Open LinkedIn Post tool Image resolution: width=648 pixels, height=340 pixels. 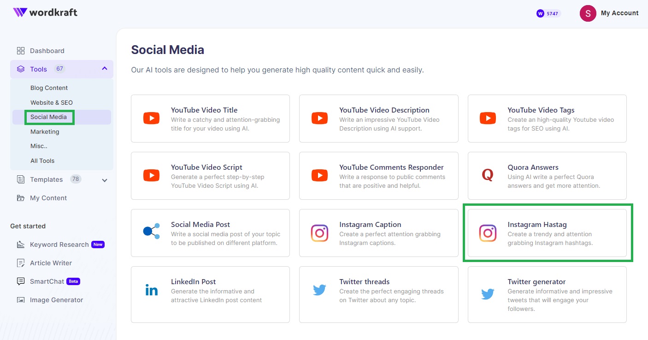(x=210, y=294)
